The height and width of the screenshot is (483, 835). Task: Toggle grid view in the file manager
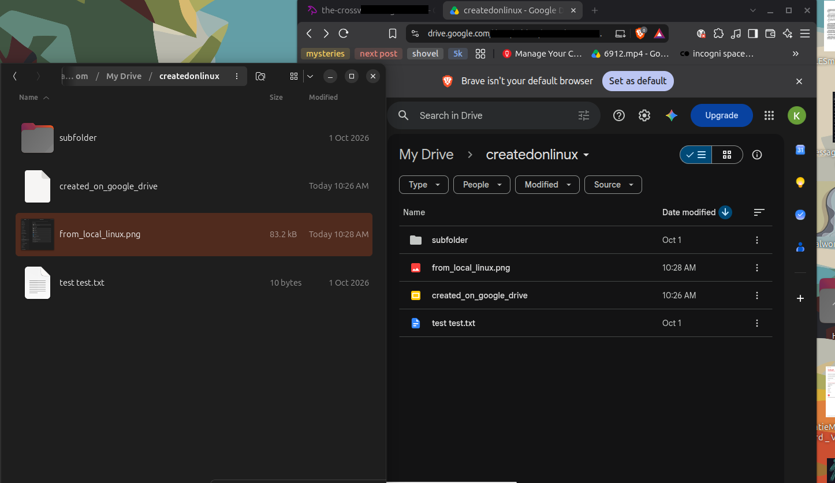[x=293, y=76]
